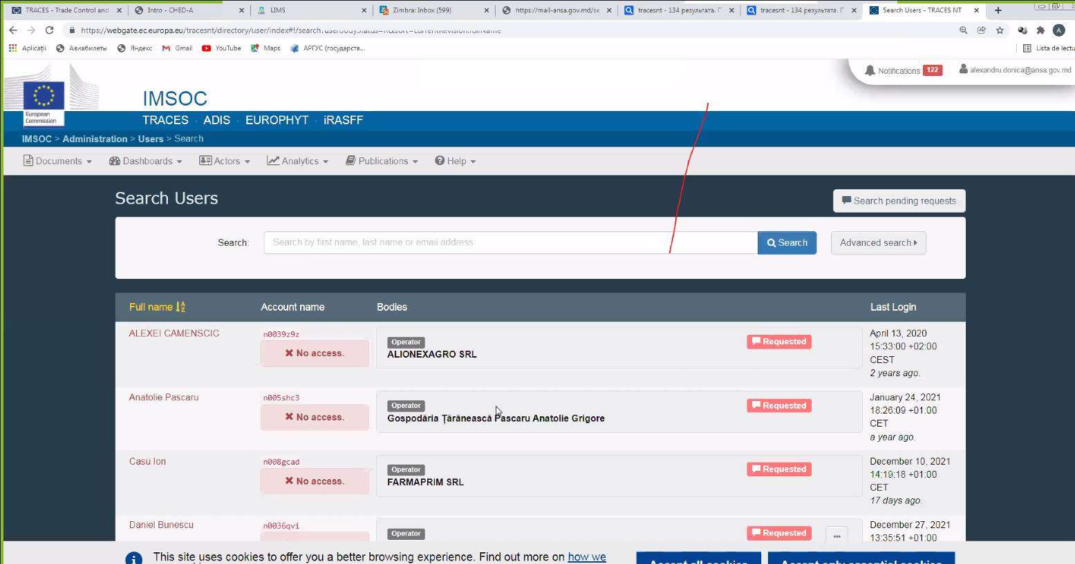Click the Account name column header
The image size is (1075, 564).
click(292, 307)
